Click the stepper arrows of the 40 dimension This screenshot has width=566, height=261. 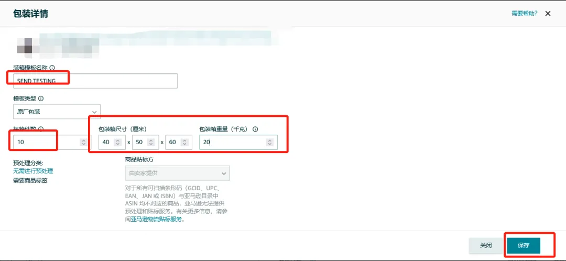point(118,142)
